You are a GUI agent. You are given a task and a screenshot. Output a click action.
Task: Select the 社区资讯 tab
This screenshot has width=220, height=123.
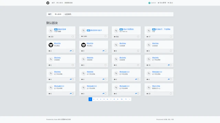tap(68, 14)
